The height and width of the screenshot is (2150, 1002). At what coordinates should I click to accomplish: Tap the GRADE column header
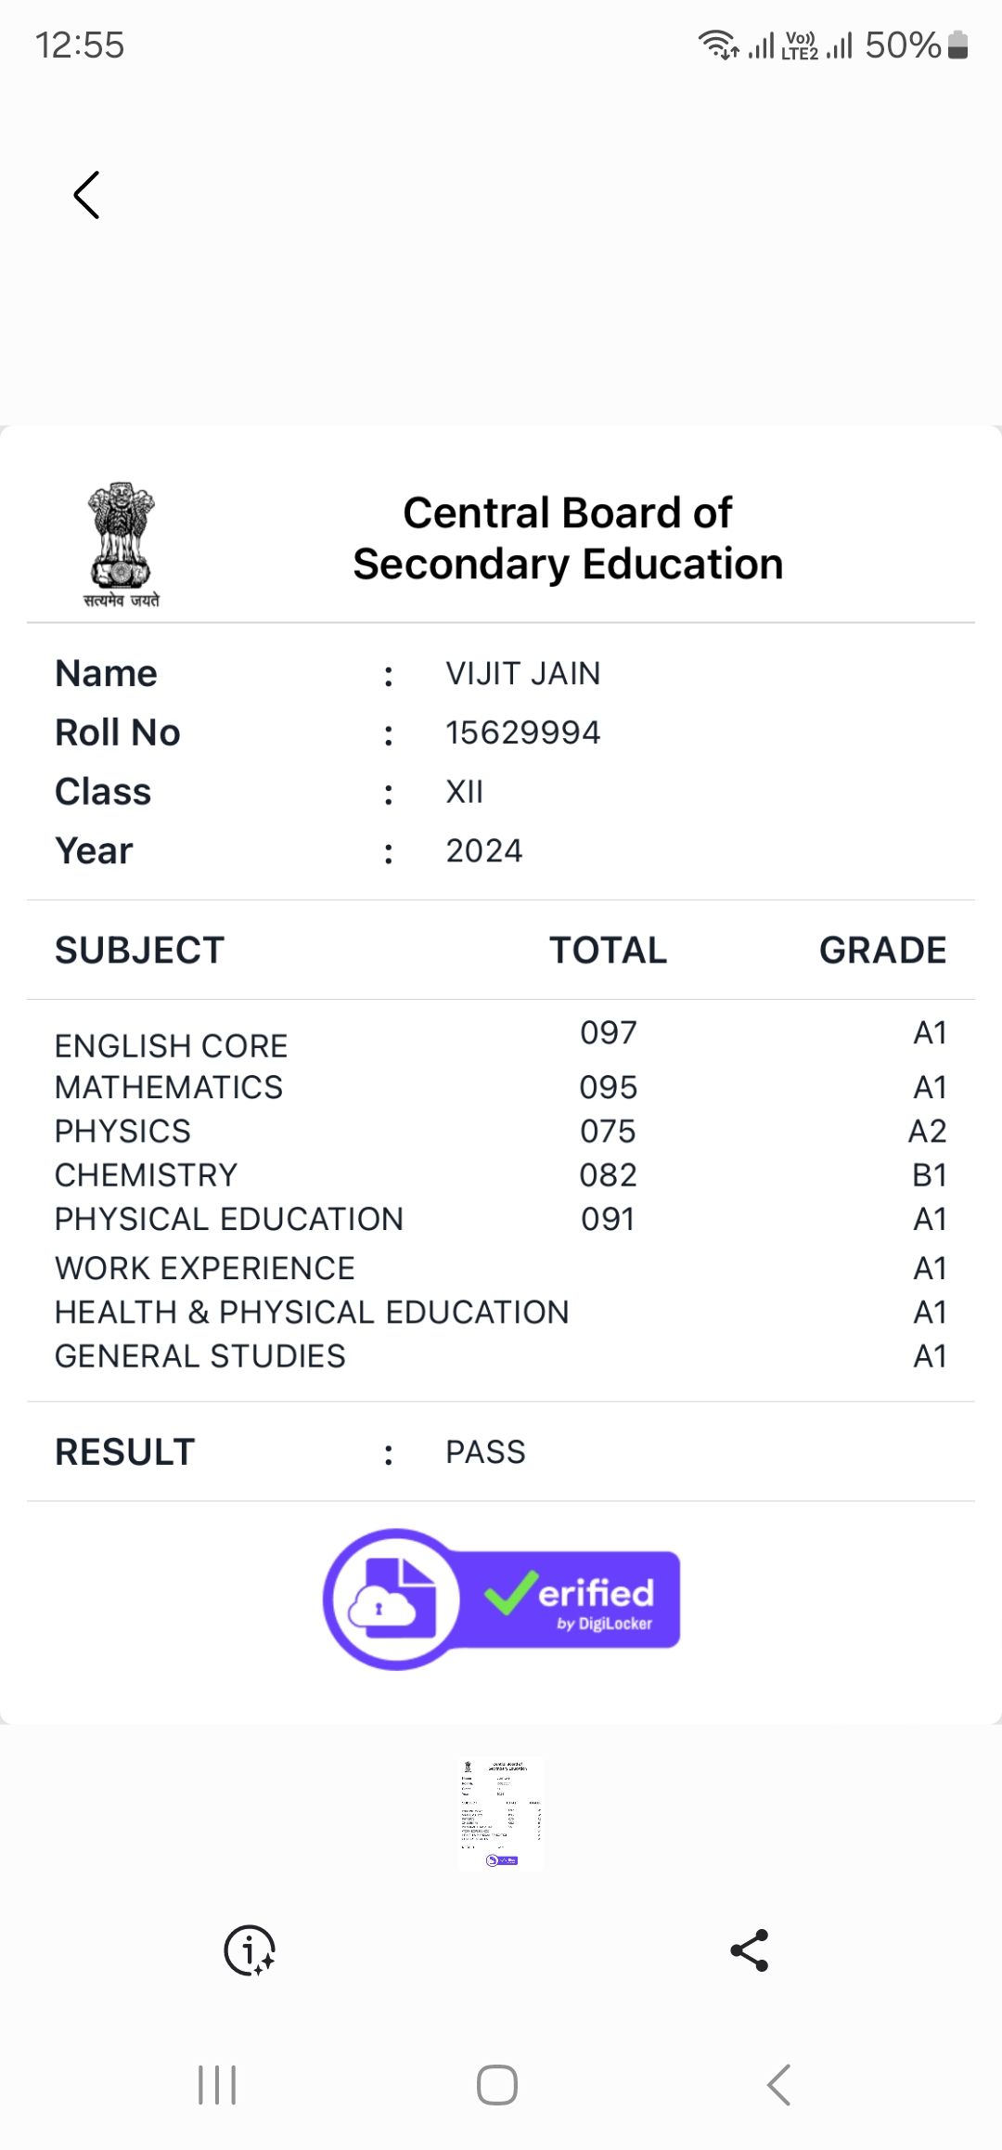882,951
